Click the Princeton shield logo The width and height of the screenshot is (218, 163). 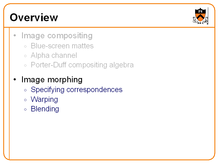tap(201, 16)
